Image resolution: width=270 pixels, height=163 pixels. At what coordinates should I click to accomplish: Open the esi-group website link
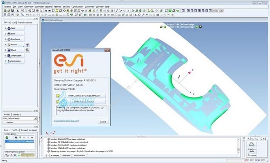[66, 121]
